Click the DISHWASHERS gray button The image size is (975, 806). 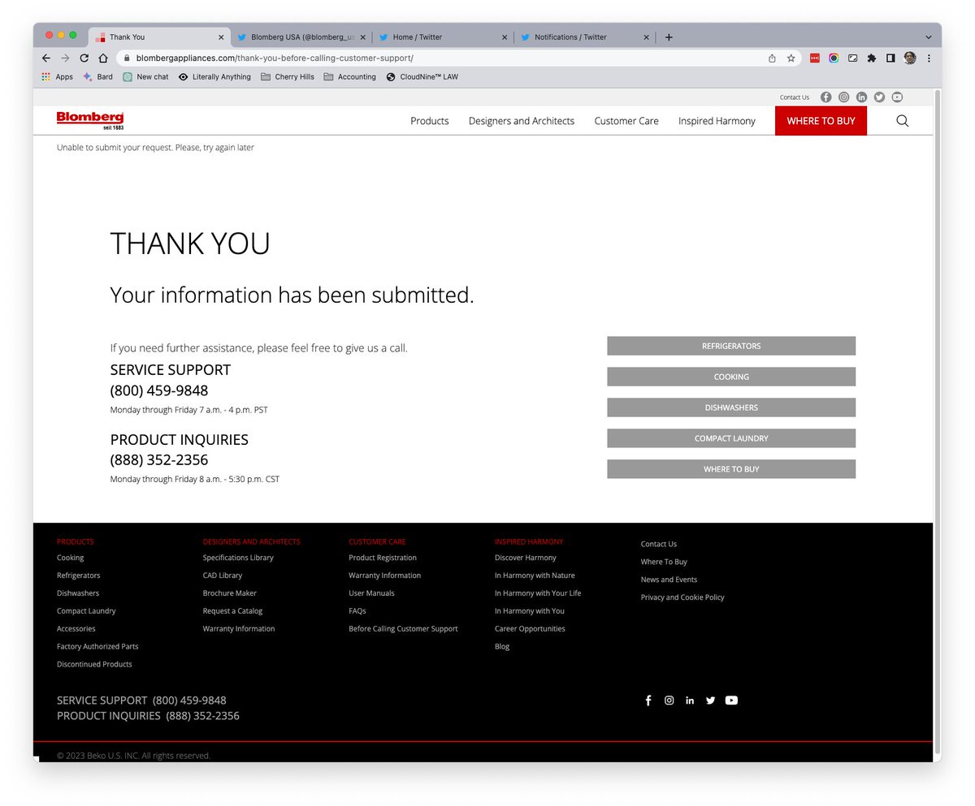coord(731,407)
